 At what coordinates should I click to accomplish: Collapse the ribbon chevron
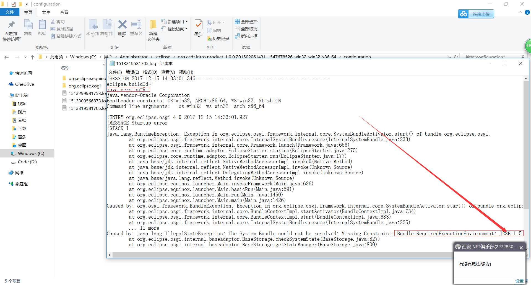click(520, 12)
